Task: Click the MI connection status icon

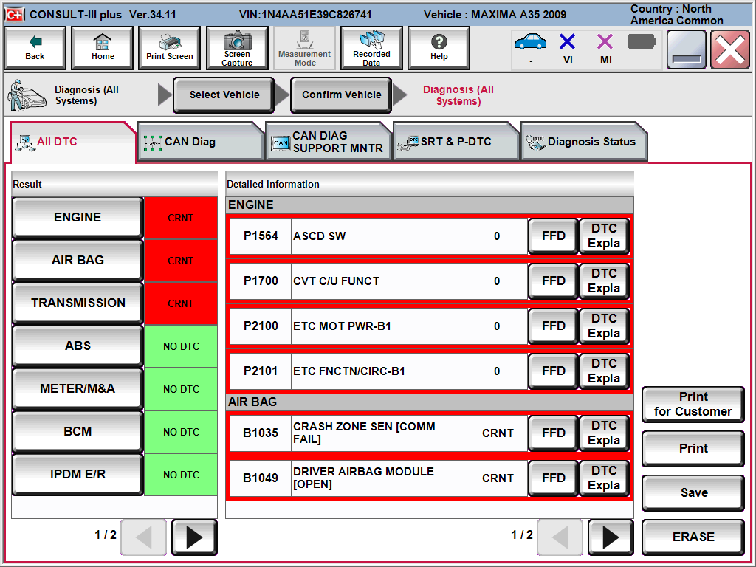Action: tap(605, 42)
